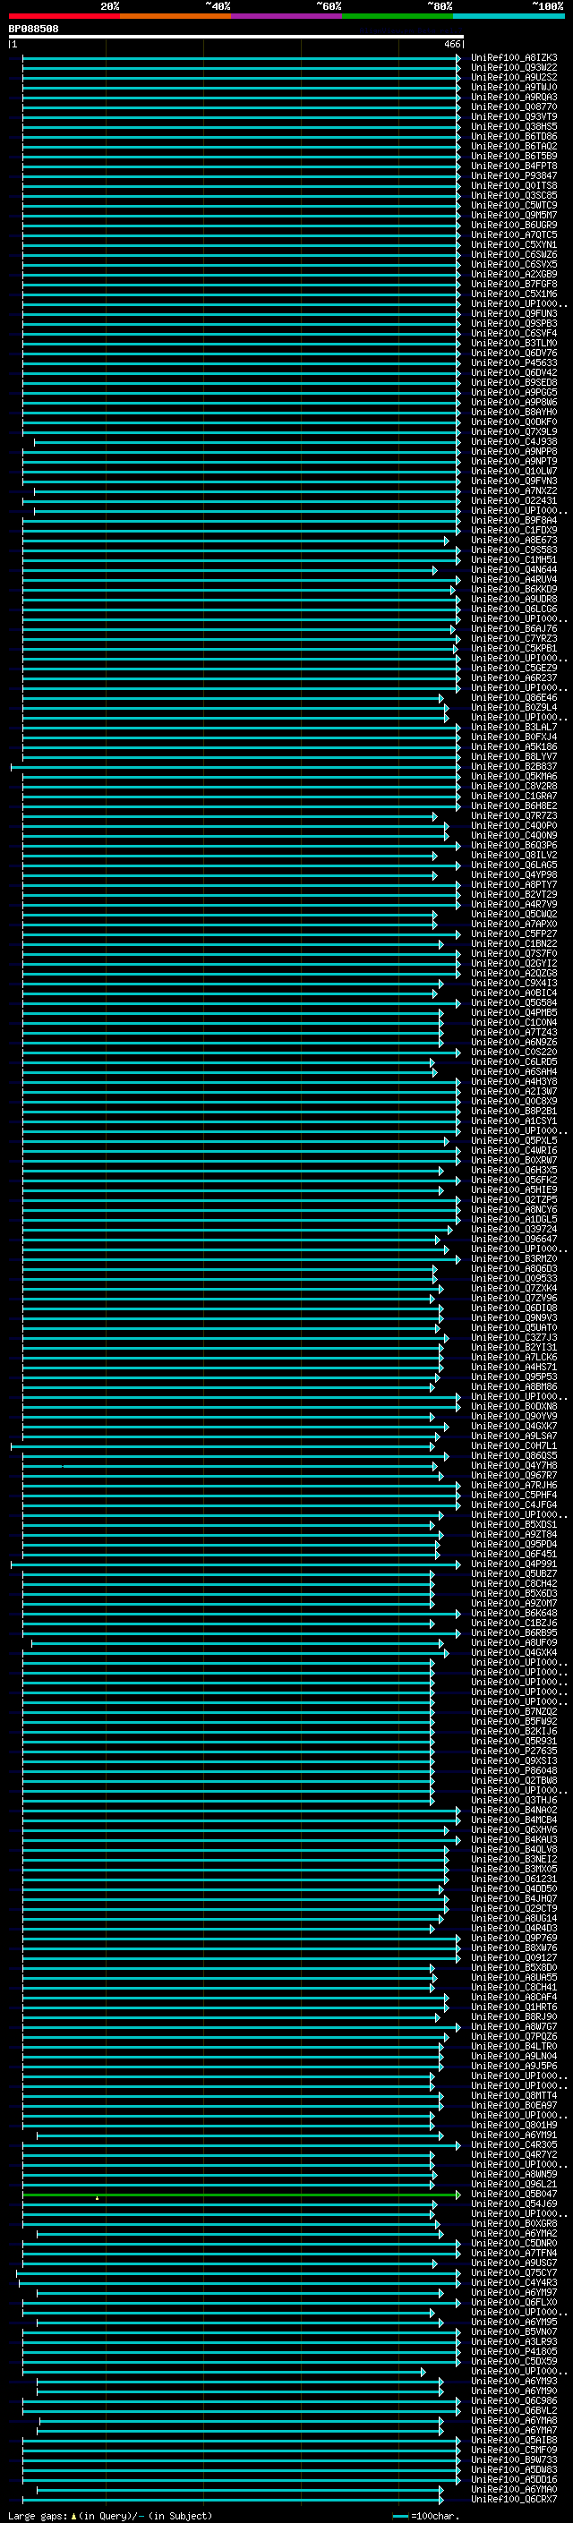
Task: Click hit label UniRef100_Q08770
Action: (514, 107)
